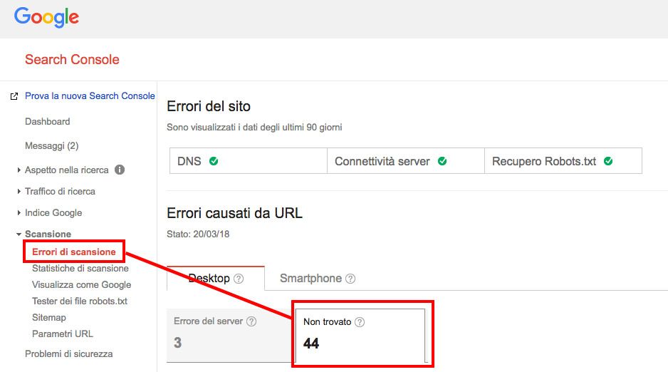
Task: Switch to the Desktop tab
Action: [216, 278]
